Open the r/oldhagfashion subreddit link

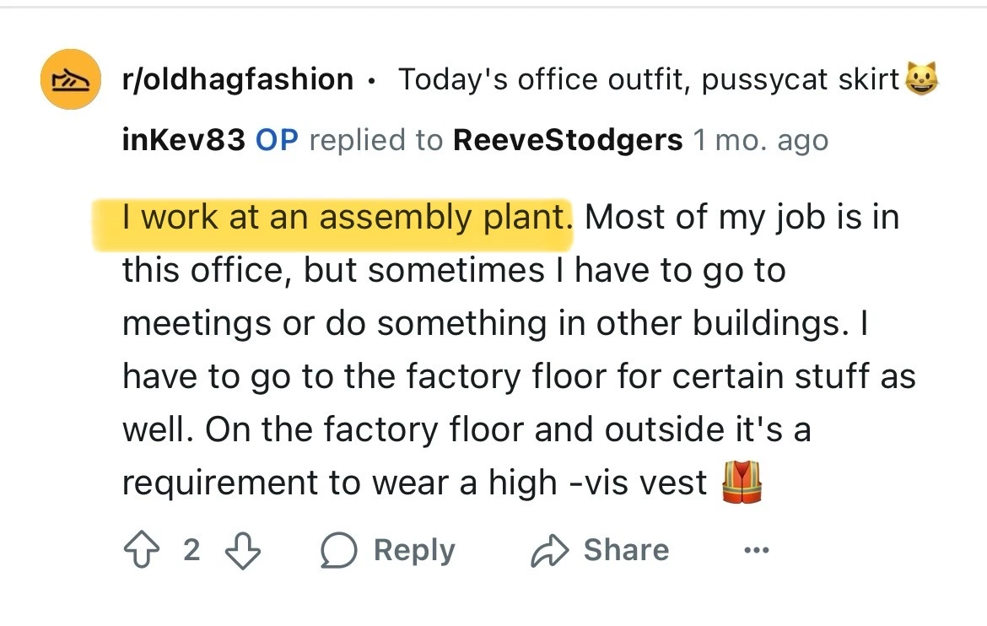click(238, 79)
